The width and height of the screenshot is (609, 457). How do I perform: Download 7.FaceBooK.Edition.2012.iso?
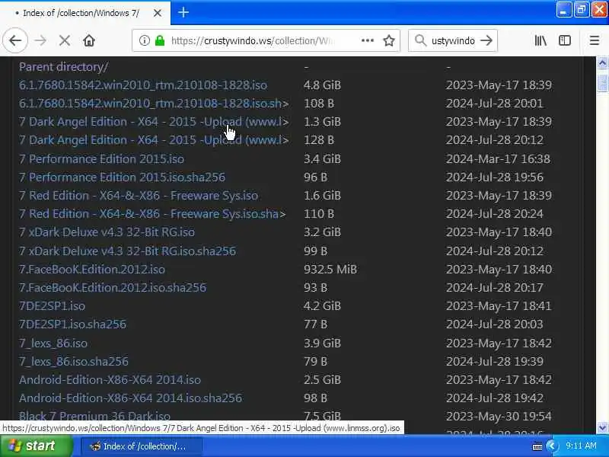(x=92, y=269)
